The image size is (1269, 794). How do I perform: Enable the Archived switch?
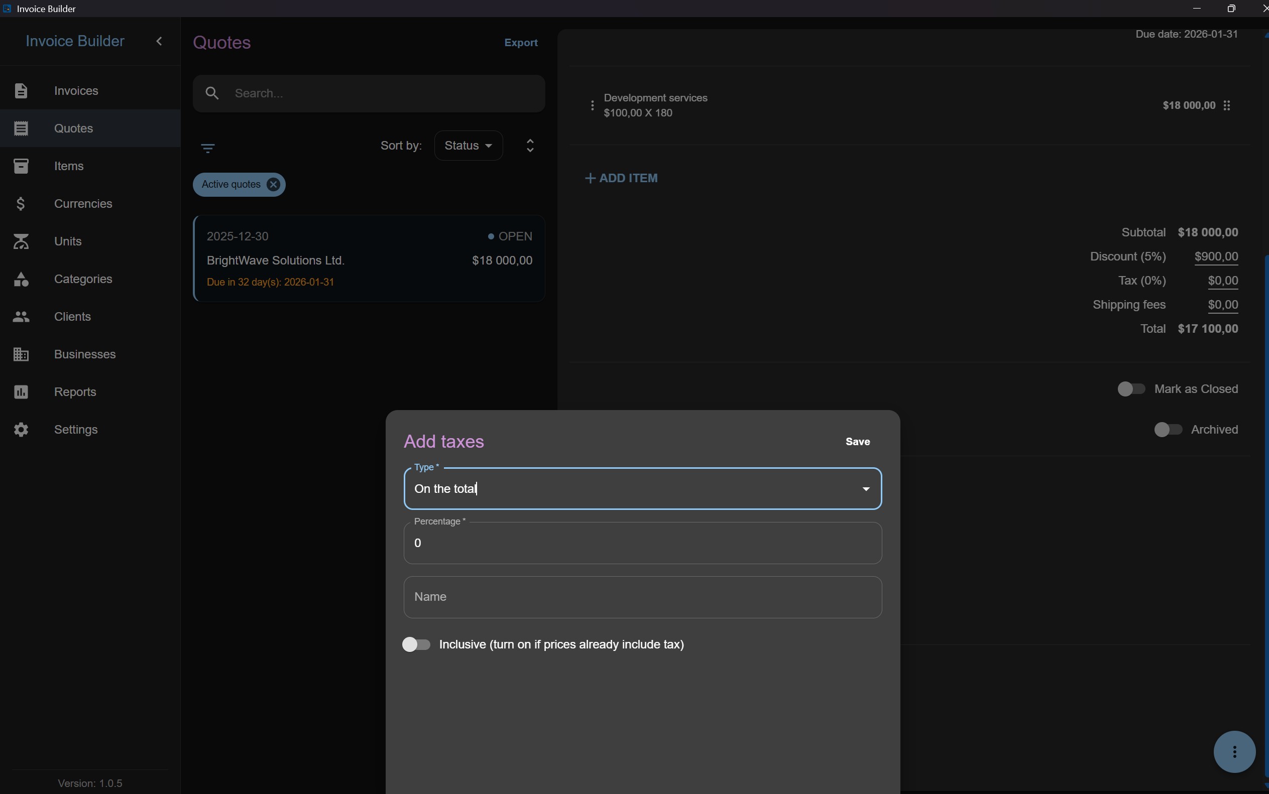[1168, 430]
